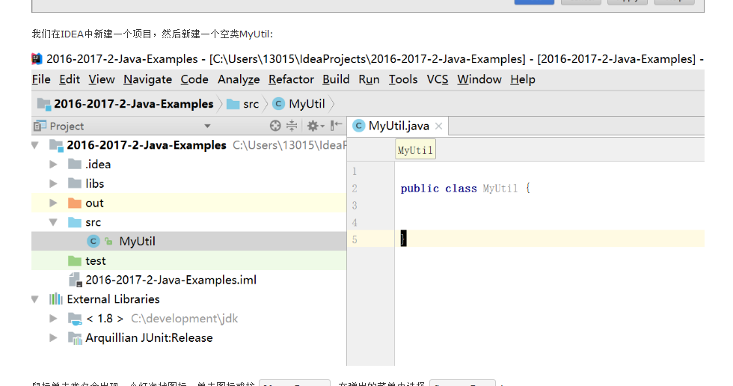This screenshot has width=733, height=386.
Task: Select the src folder row
Action: point(188,222)
